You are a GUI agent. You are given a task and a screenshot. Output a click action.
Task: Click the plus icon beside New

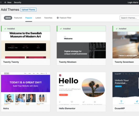pyautogui.click(x=5, y=2)
